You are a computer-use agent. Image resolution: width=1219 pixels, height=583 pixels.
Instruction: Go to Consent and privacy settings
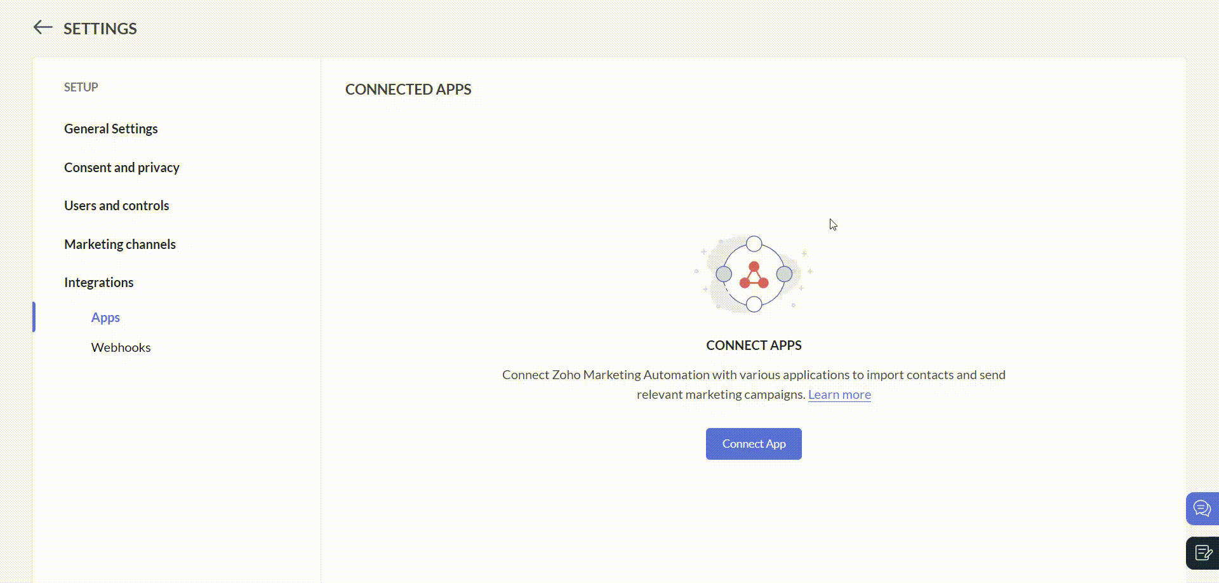[121, 168]
